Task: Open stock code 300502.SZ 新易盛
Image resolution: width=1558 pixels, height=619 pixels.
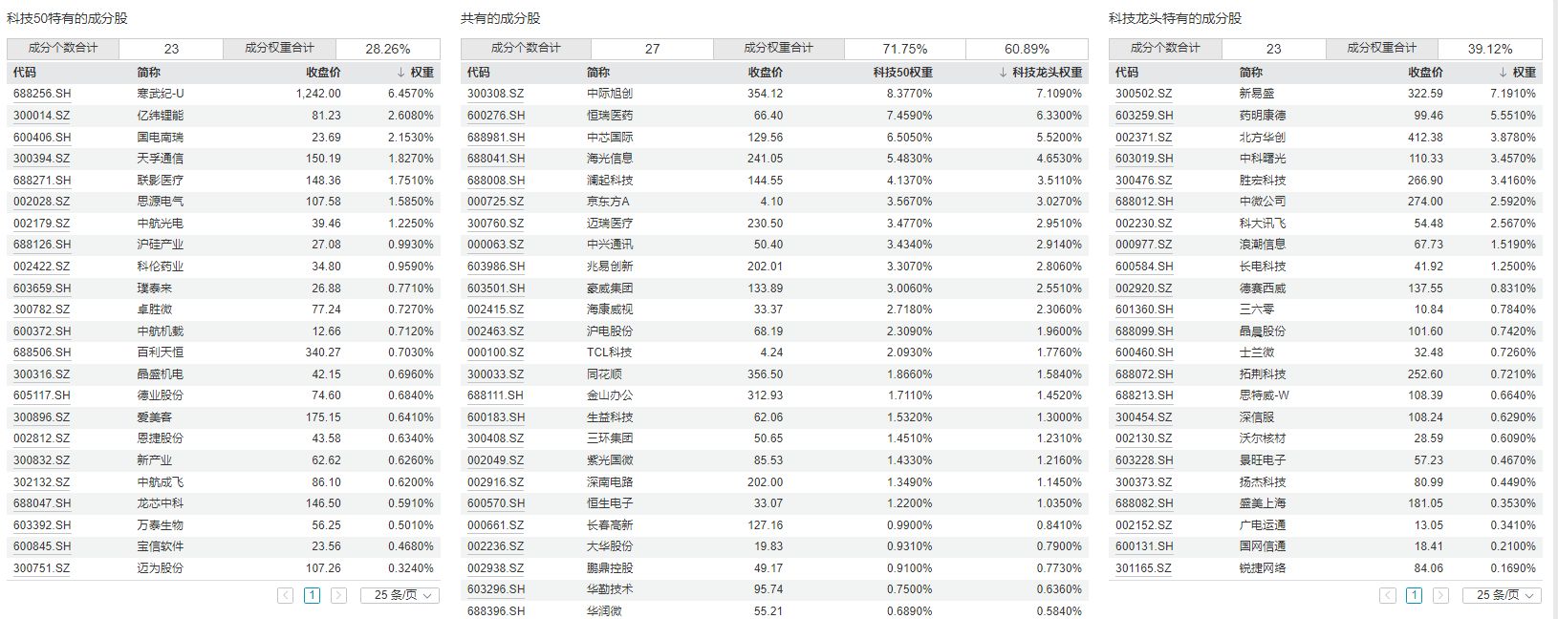Action: (1143, 94)
